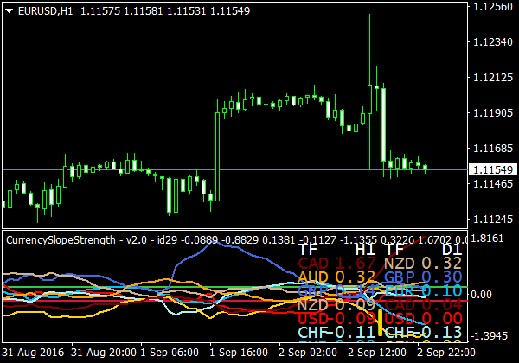The image size is (519, 363).
Task: Click the 1 Sep 16:00 time label
Action: (x=236, y=354)
